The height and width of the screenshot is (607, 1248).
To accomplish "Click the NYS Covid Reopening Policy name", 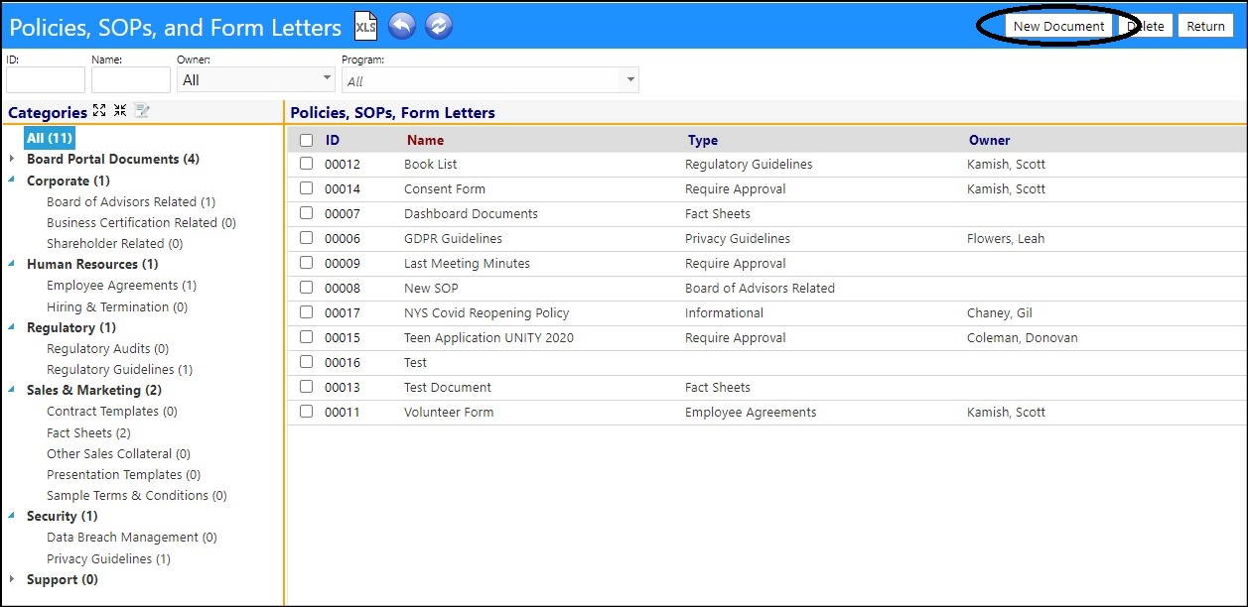I will pyautogui.click(x=486, y=312).
